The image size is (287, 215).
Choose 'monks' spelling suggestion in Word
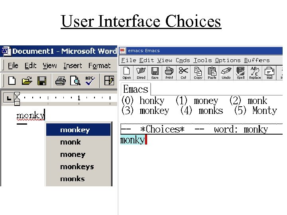click(x=79, y=179)
